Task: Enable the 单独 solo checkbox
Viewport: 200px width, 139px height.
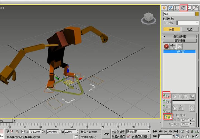Action: [x=178, y=115]
